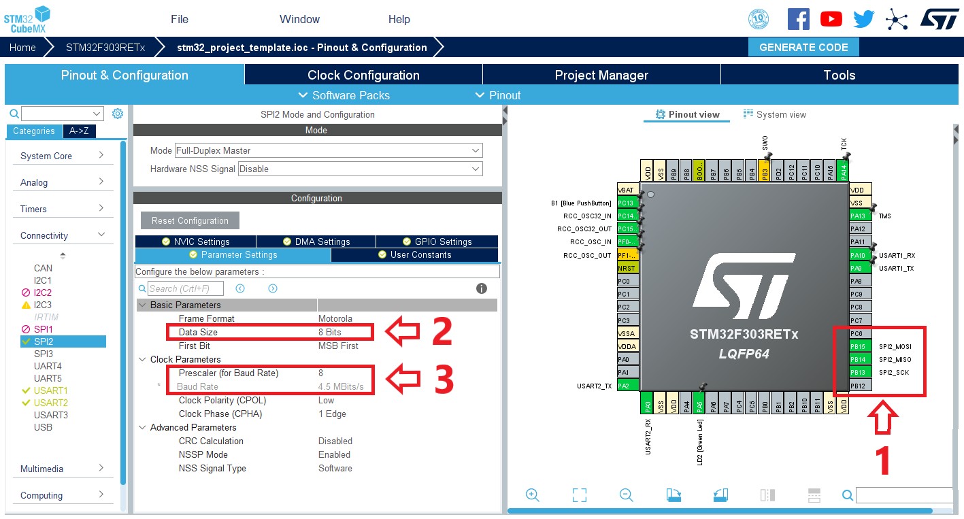Viewport: 964px width, 519px height.
Task: Fit the chip to the view
Action: 580,495
